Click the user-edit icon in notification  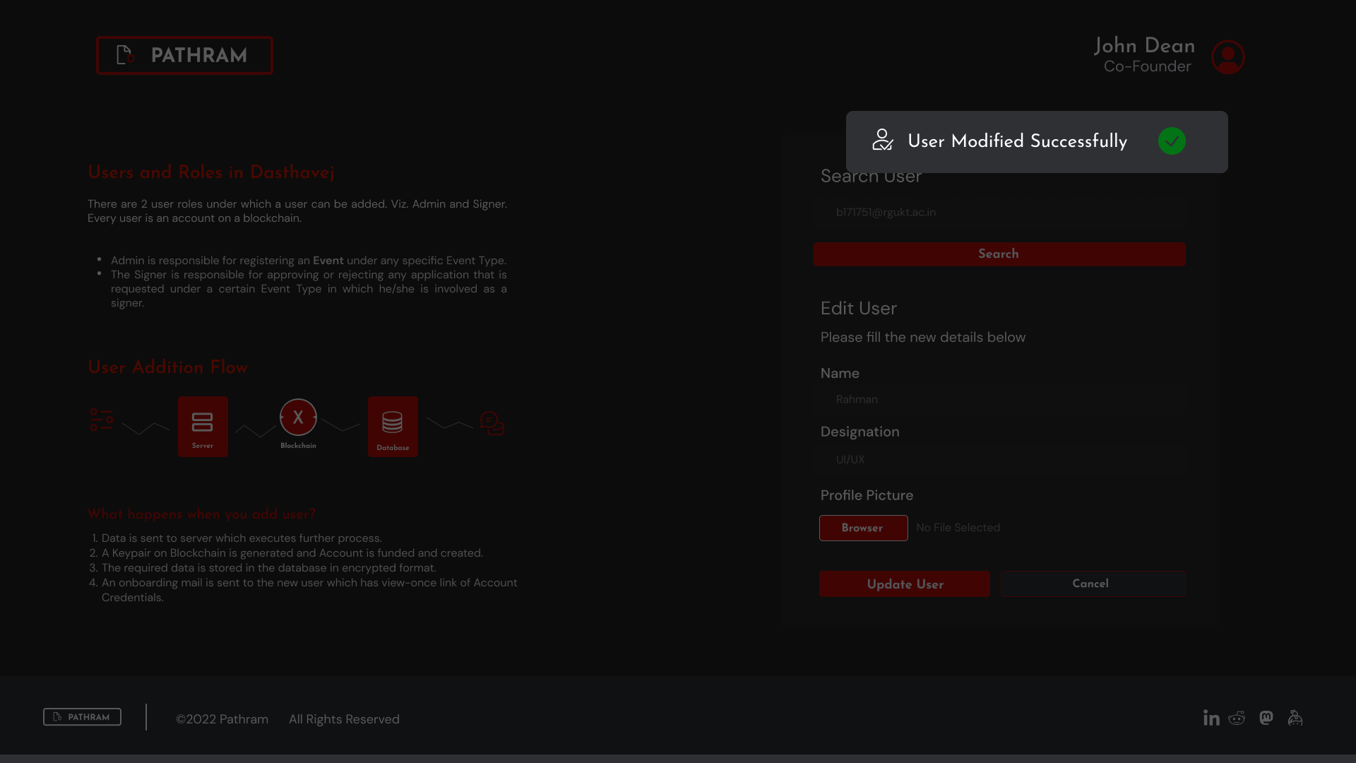[x=883, y=140]
